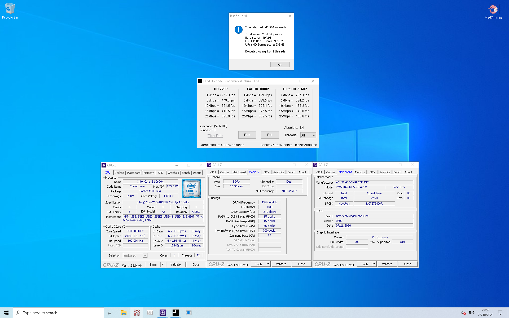The image size is (509, 318).
Task: Click the muted volume tray icon
Action: 463,313
